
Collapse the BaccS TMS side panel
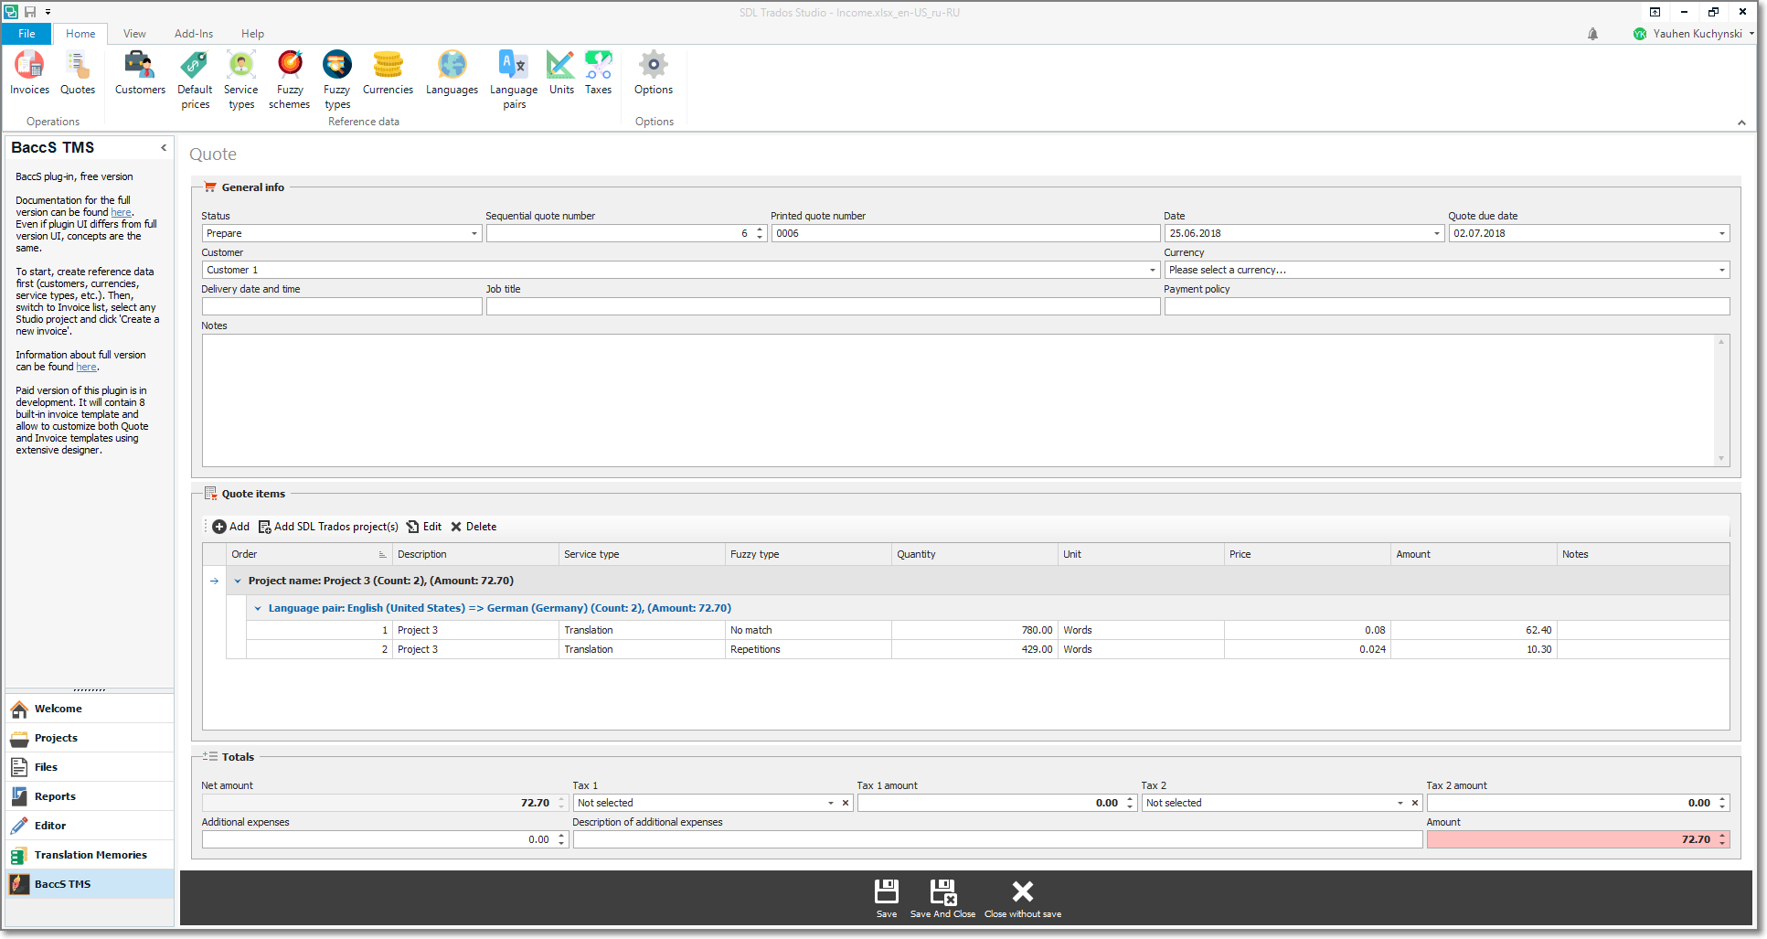coord(164,148)
